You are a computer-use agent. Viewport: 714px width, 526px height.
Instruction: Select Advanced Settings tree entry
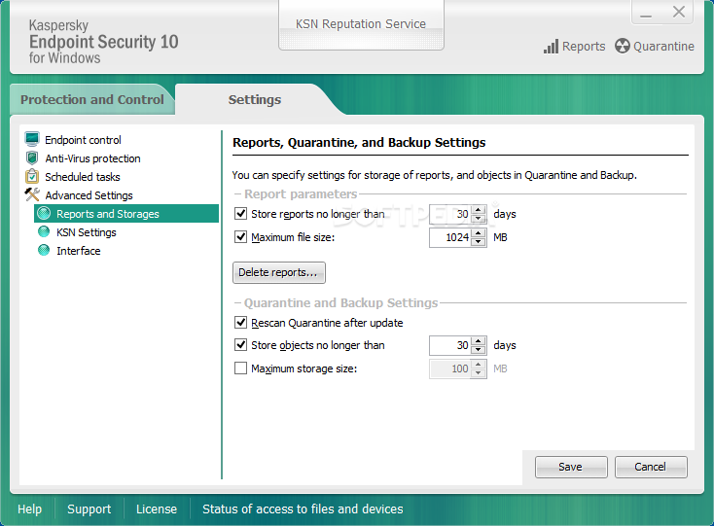click(x=89, y=195)
